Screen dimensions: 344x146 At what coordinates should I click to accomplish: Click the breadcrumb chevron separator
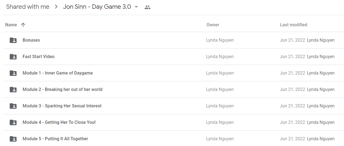tap(56, 7)
